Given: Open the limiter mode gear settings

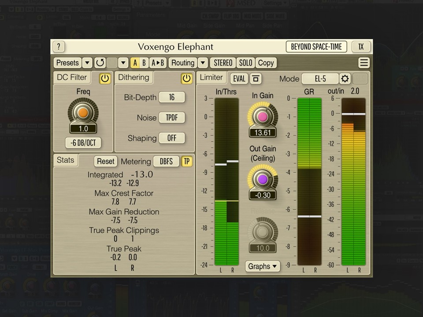Looking at the screenshot, I should 345,79.
